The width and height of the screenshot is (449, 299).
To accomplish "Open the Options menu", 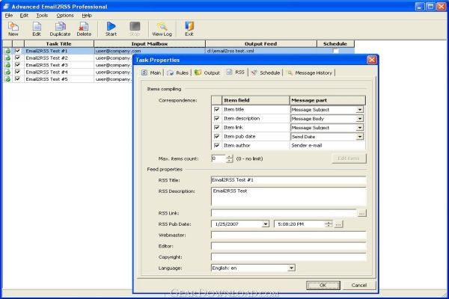I will coord(65,16).
